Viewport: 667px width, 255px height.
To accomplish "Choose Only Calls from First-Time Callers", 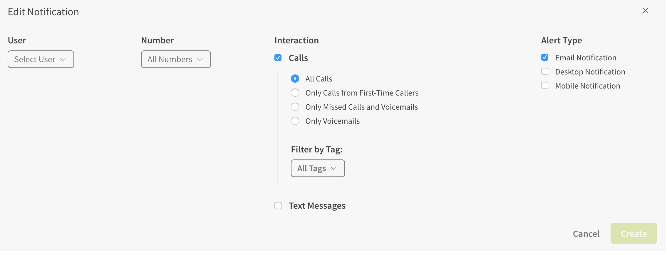I will click(x=295, y=93).
